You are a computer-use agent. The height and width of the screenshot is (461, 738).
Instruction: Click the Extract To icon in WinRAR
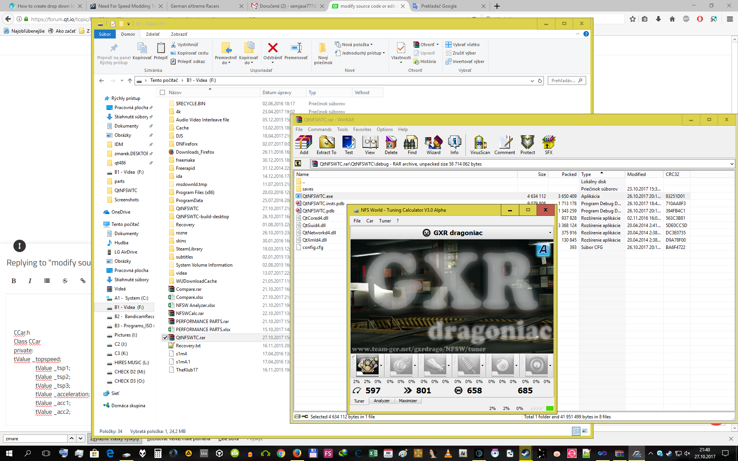click(326, 145)
